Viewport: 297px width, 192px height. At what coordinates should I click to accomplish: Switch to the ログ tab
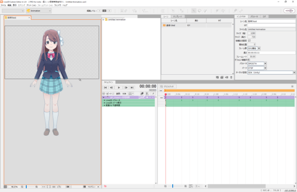[x=264, y=16]
